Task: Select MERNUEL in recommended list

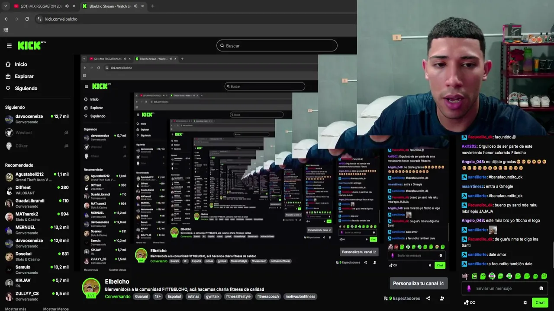Action: tap(37, 230)
